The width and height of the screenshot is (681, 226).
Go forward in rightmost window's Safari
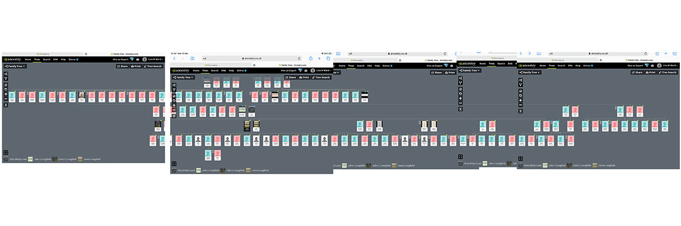pos(529,53)
